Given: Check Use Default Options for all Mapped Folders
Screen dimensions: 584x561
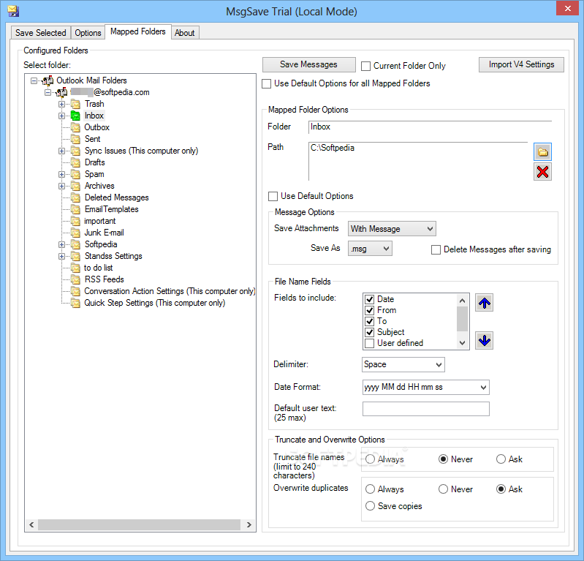Looking at the screenshot, I should pyautogui.click(x=266, y=83).
